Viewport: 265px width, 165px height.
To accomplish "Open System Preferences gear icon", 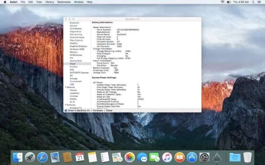I will tap(204, 157).
